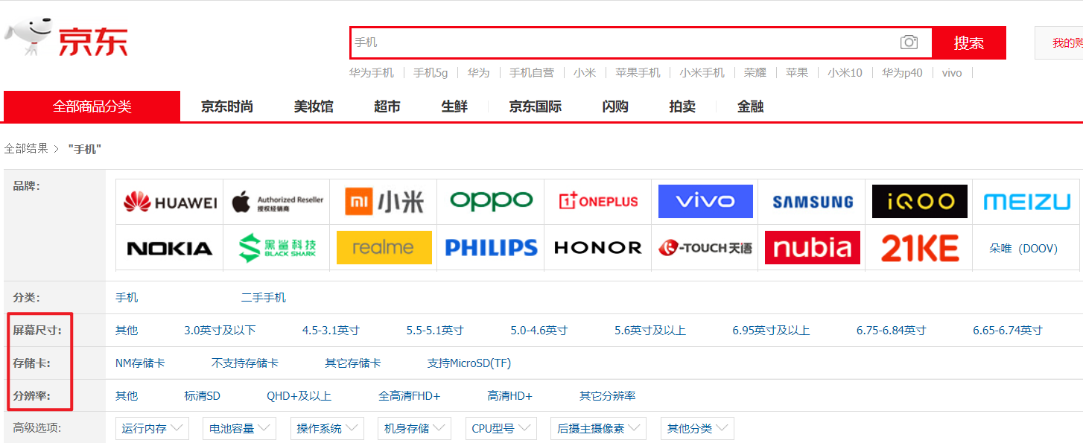Select the NOKIA brand logo
The height and width of the screenshot is (443, 1083).
(x=170, y=248)
